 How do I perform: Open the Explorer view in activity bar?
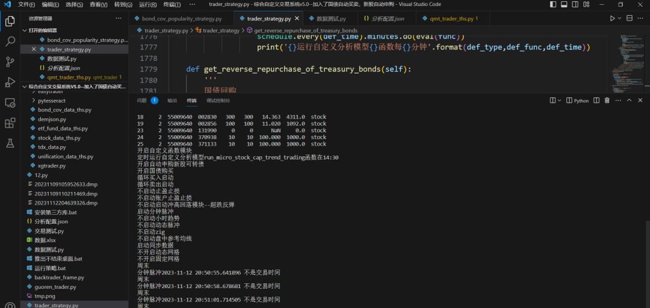coord(10,21)
